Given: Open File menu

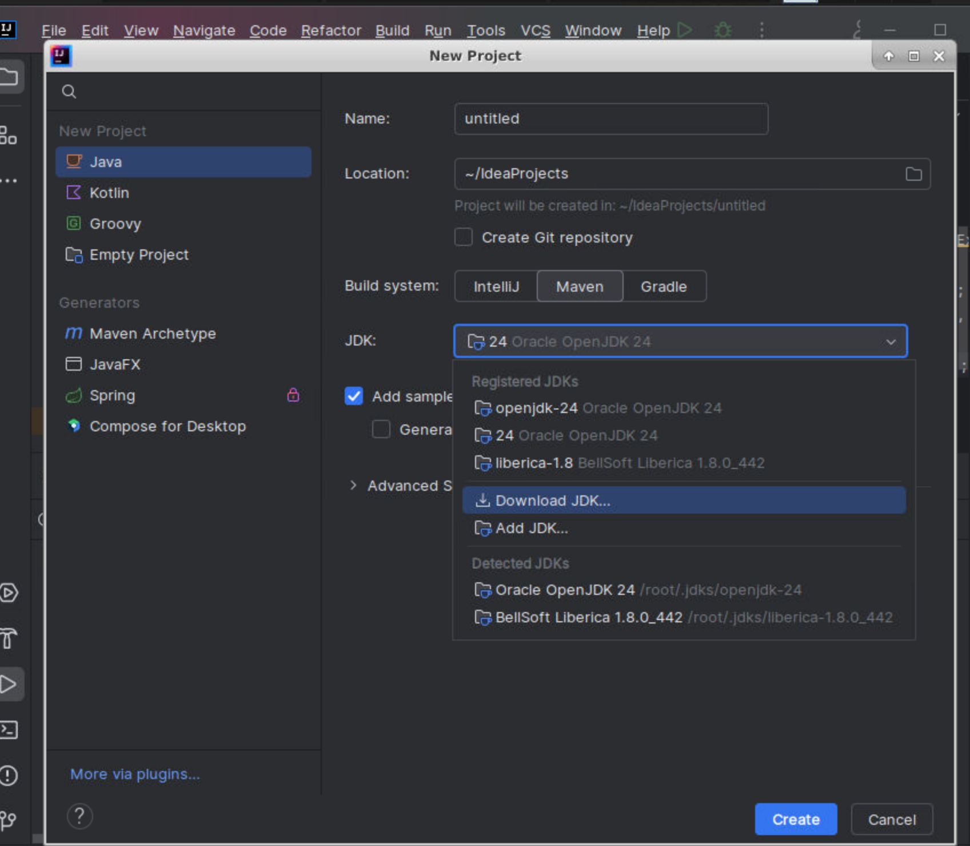Looking at the screenshot, I should click(54, 30).
